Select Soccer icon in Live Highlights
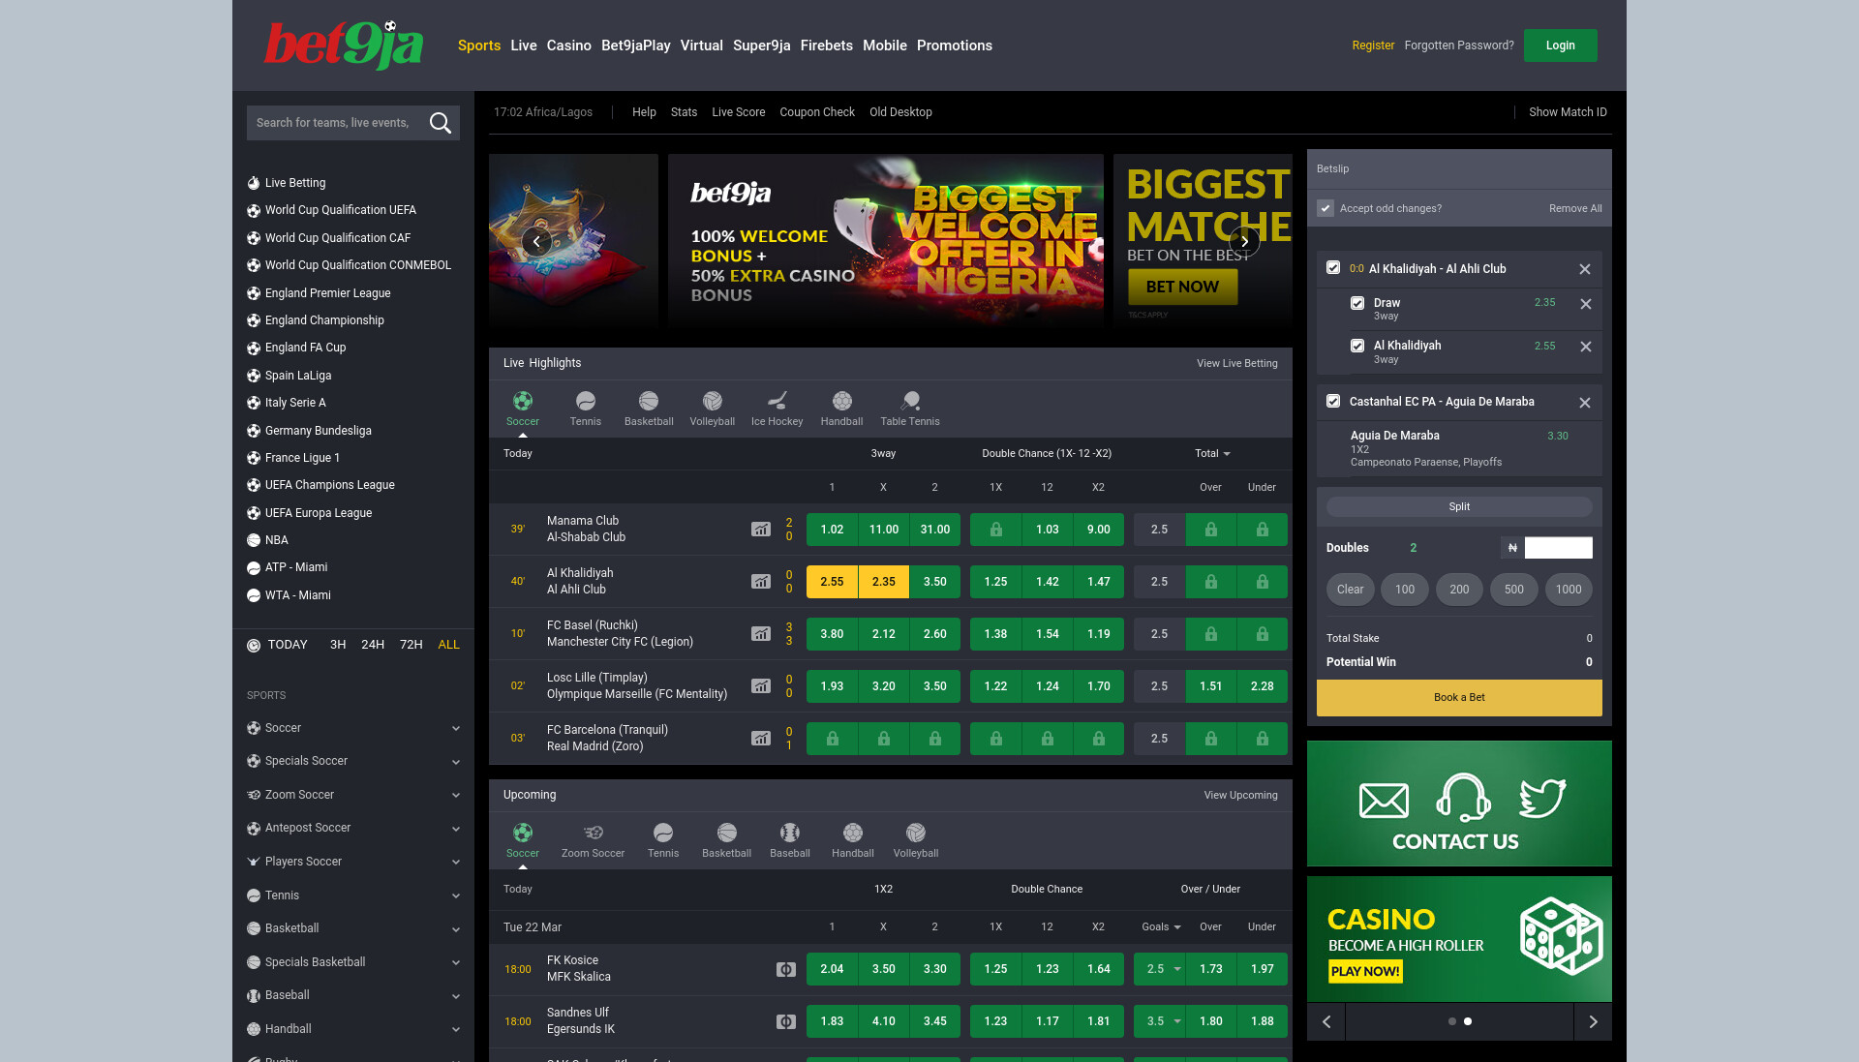The height and width of the screenshot is (1062, 1859). click(x=523, y=401)
